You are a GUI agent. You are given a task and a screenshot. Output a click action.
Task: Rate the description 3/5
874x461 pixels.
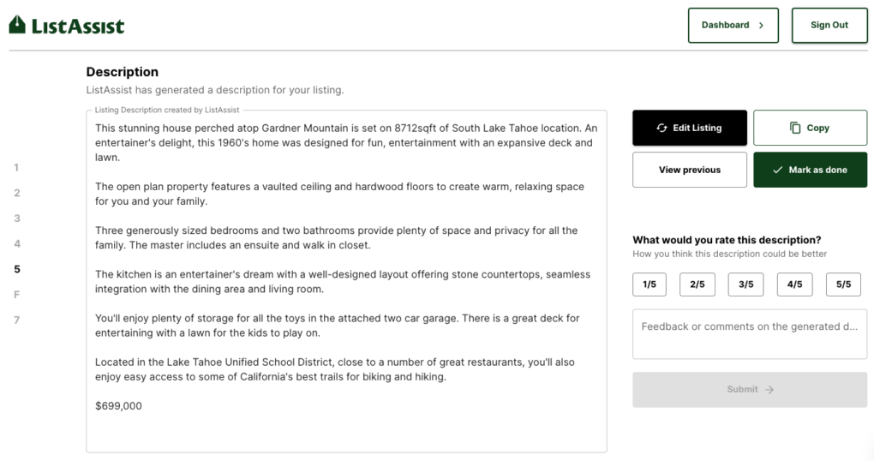pyautogui.click(x=745, y=284)
